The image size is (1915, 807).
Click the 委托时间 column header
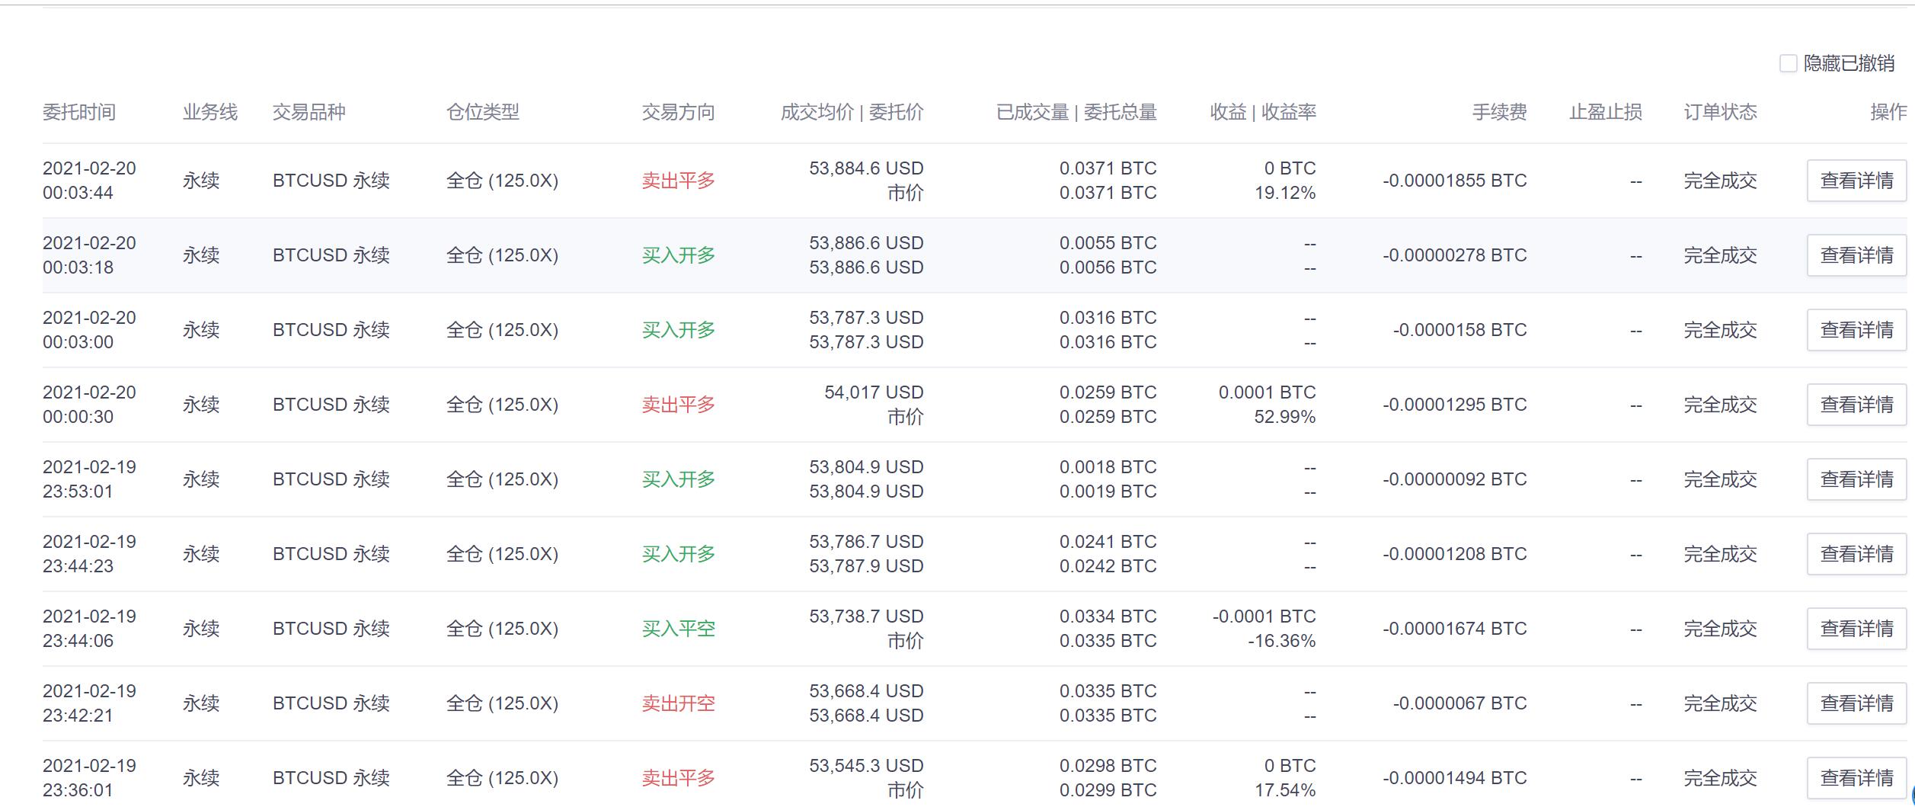[79, 112]
